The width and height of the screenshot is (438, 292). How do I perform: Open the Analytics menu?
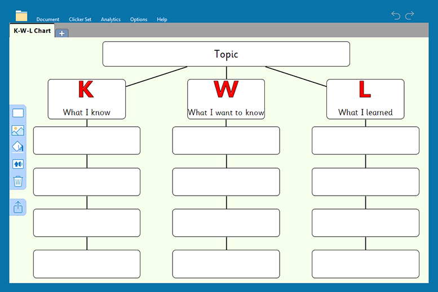110,19
